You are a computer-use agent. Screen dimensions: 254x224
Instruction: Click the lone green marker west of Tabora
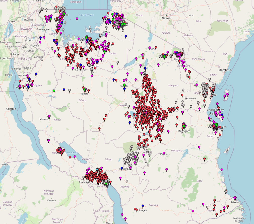pyautogui.click(x=54, y=91)
